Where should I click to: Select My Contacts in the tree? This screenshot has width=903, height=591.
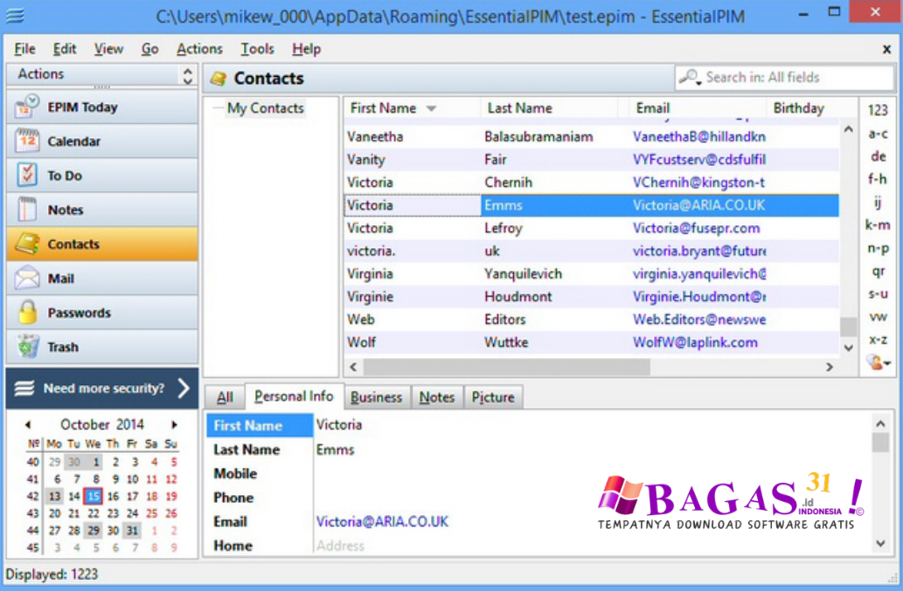click(266, 108)
